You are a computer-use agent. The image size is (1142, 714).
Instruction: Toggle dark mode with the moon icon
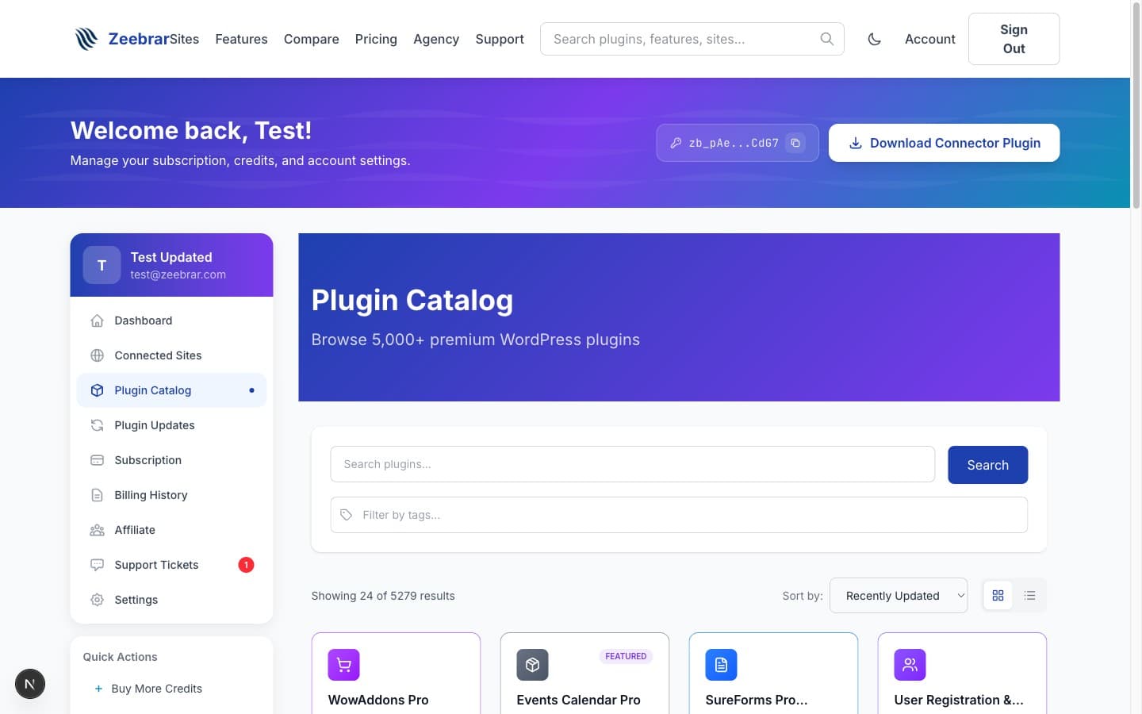click(874, 39)
